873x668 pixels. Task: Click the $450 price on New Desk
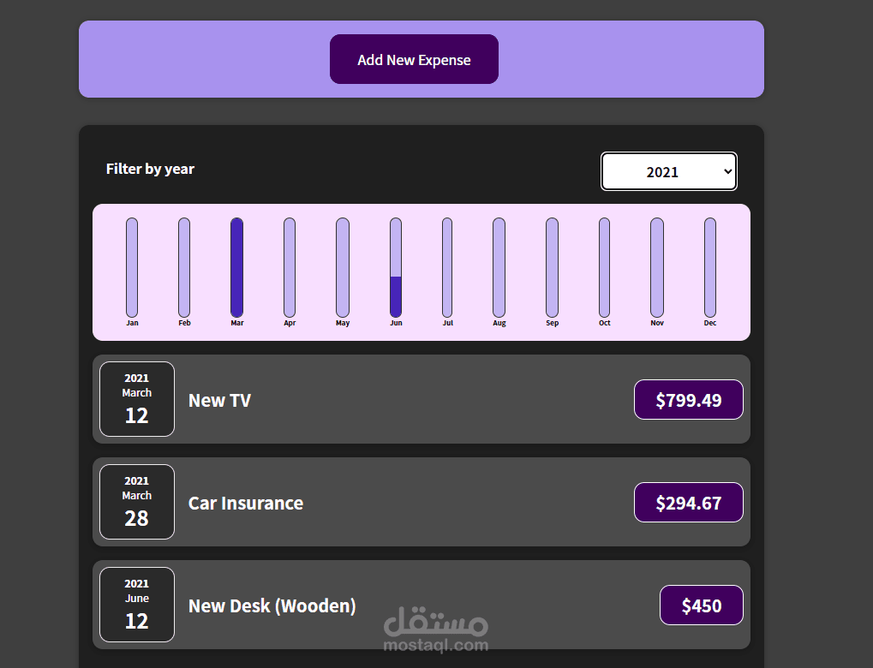(x=701, y=605)
